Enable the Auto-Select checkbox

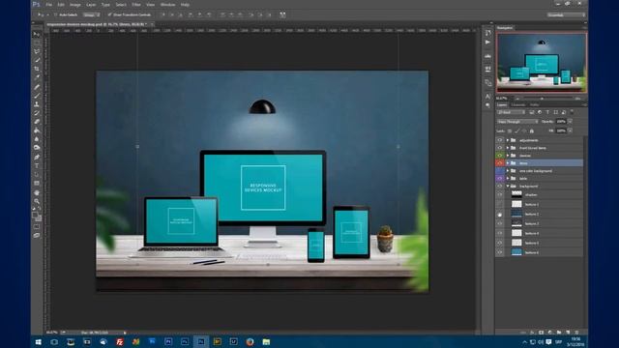coord(56,14)
